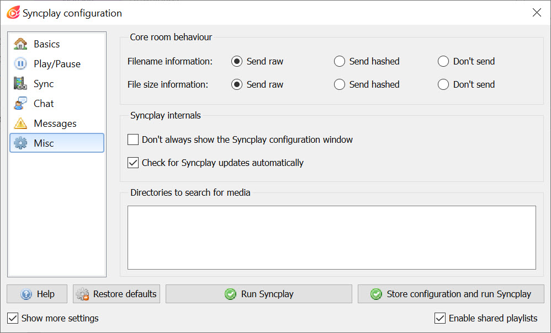Click the house icon beside Basics
The height and width of the screenshot is (333, 551).
click(x=20, y=44)
